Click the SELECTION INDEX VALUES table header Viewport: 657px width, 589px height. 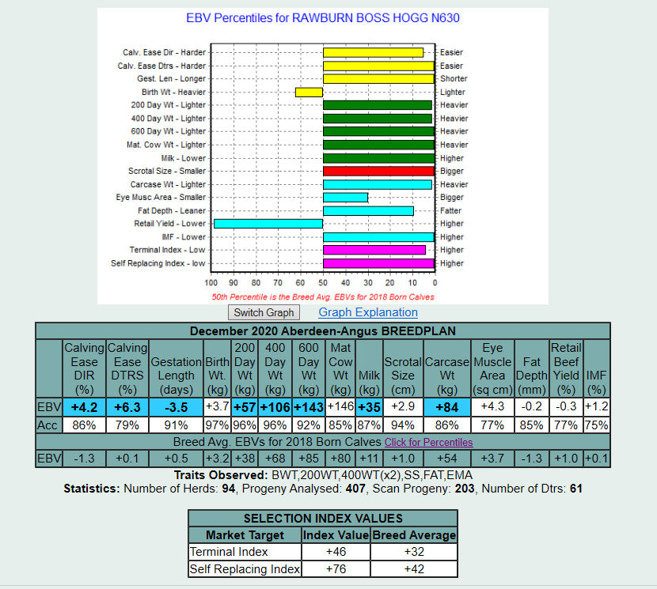(x=322, y=519)
